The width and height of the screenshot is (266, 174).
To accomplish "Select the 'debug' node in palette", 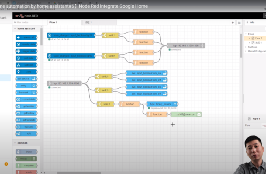I will point(26,158).
